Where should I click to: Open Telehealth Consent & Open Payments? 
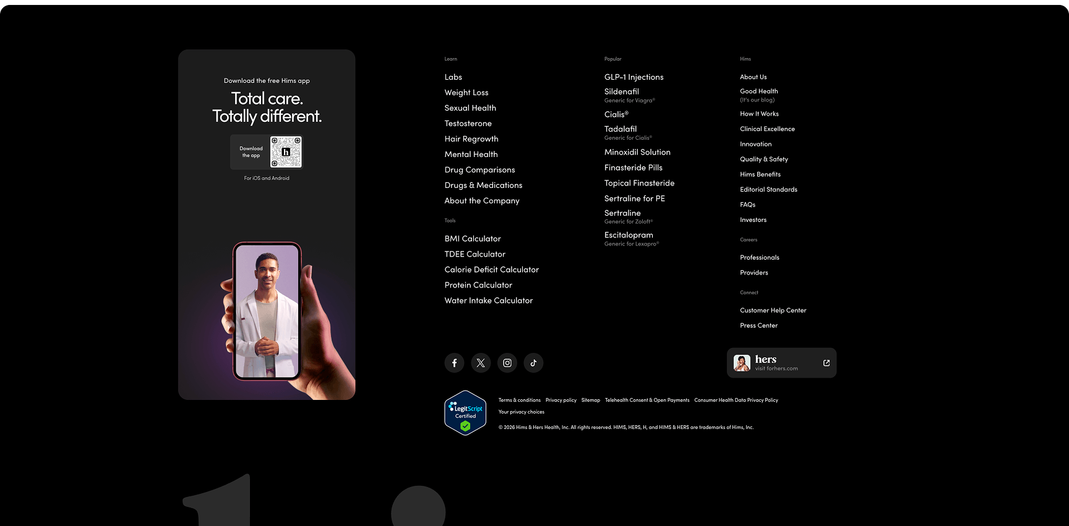click(x=646, y=401)
